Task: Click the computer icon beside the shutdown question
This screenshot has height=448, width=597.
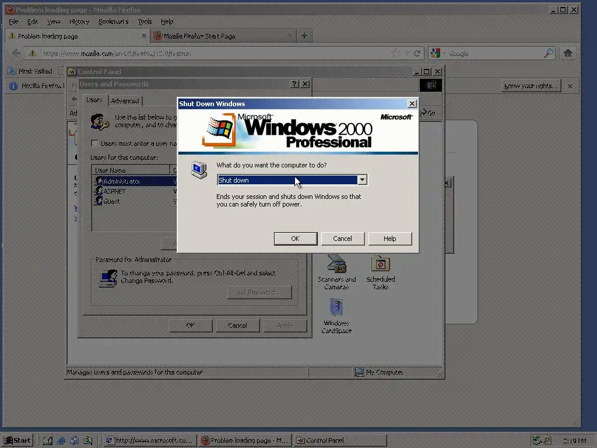Action: 199,170
